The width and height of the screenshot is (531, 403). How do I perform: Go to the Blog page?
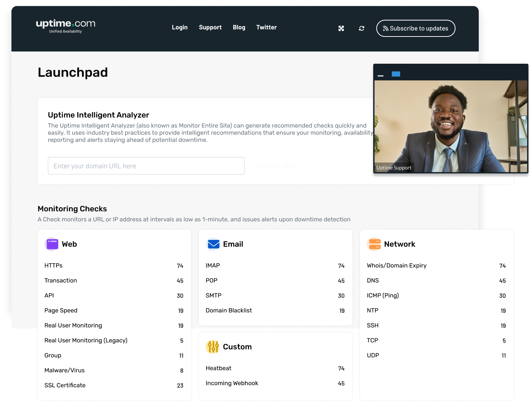tap(239, 27)
